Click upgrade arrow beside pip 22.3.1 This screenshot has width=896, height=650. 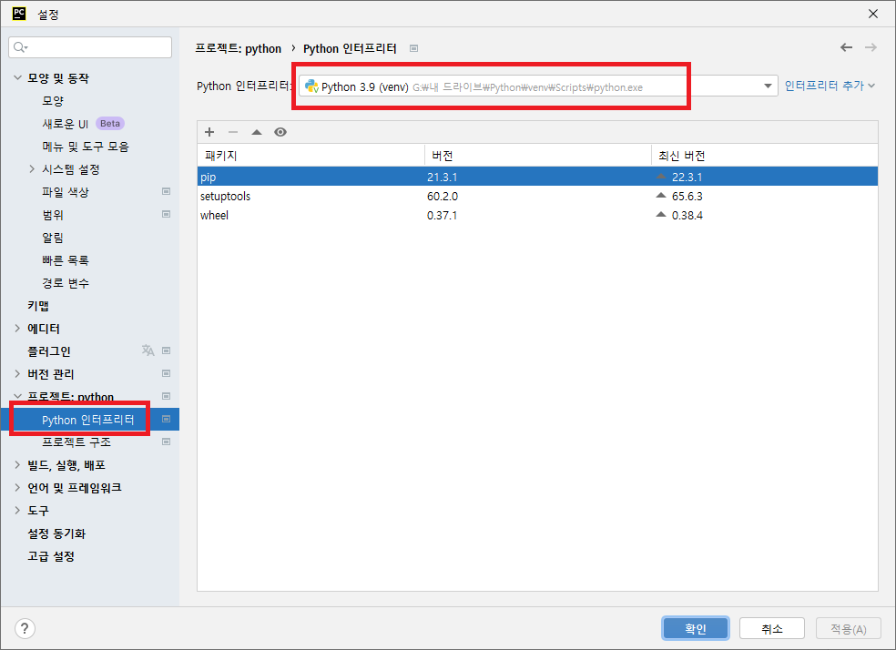(661, 177)
